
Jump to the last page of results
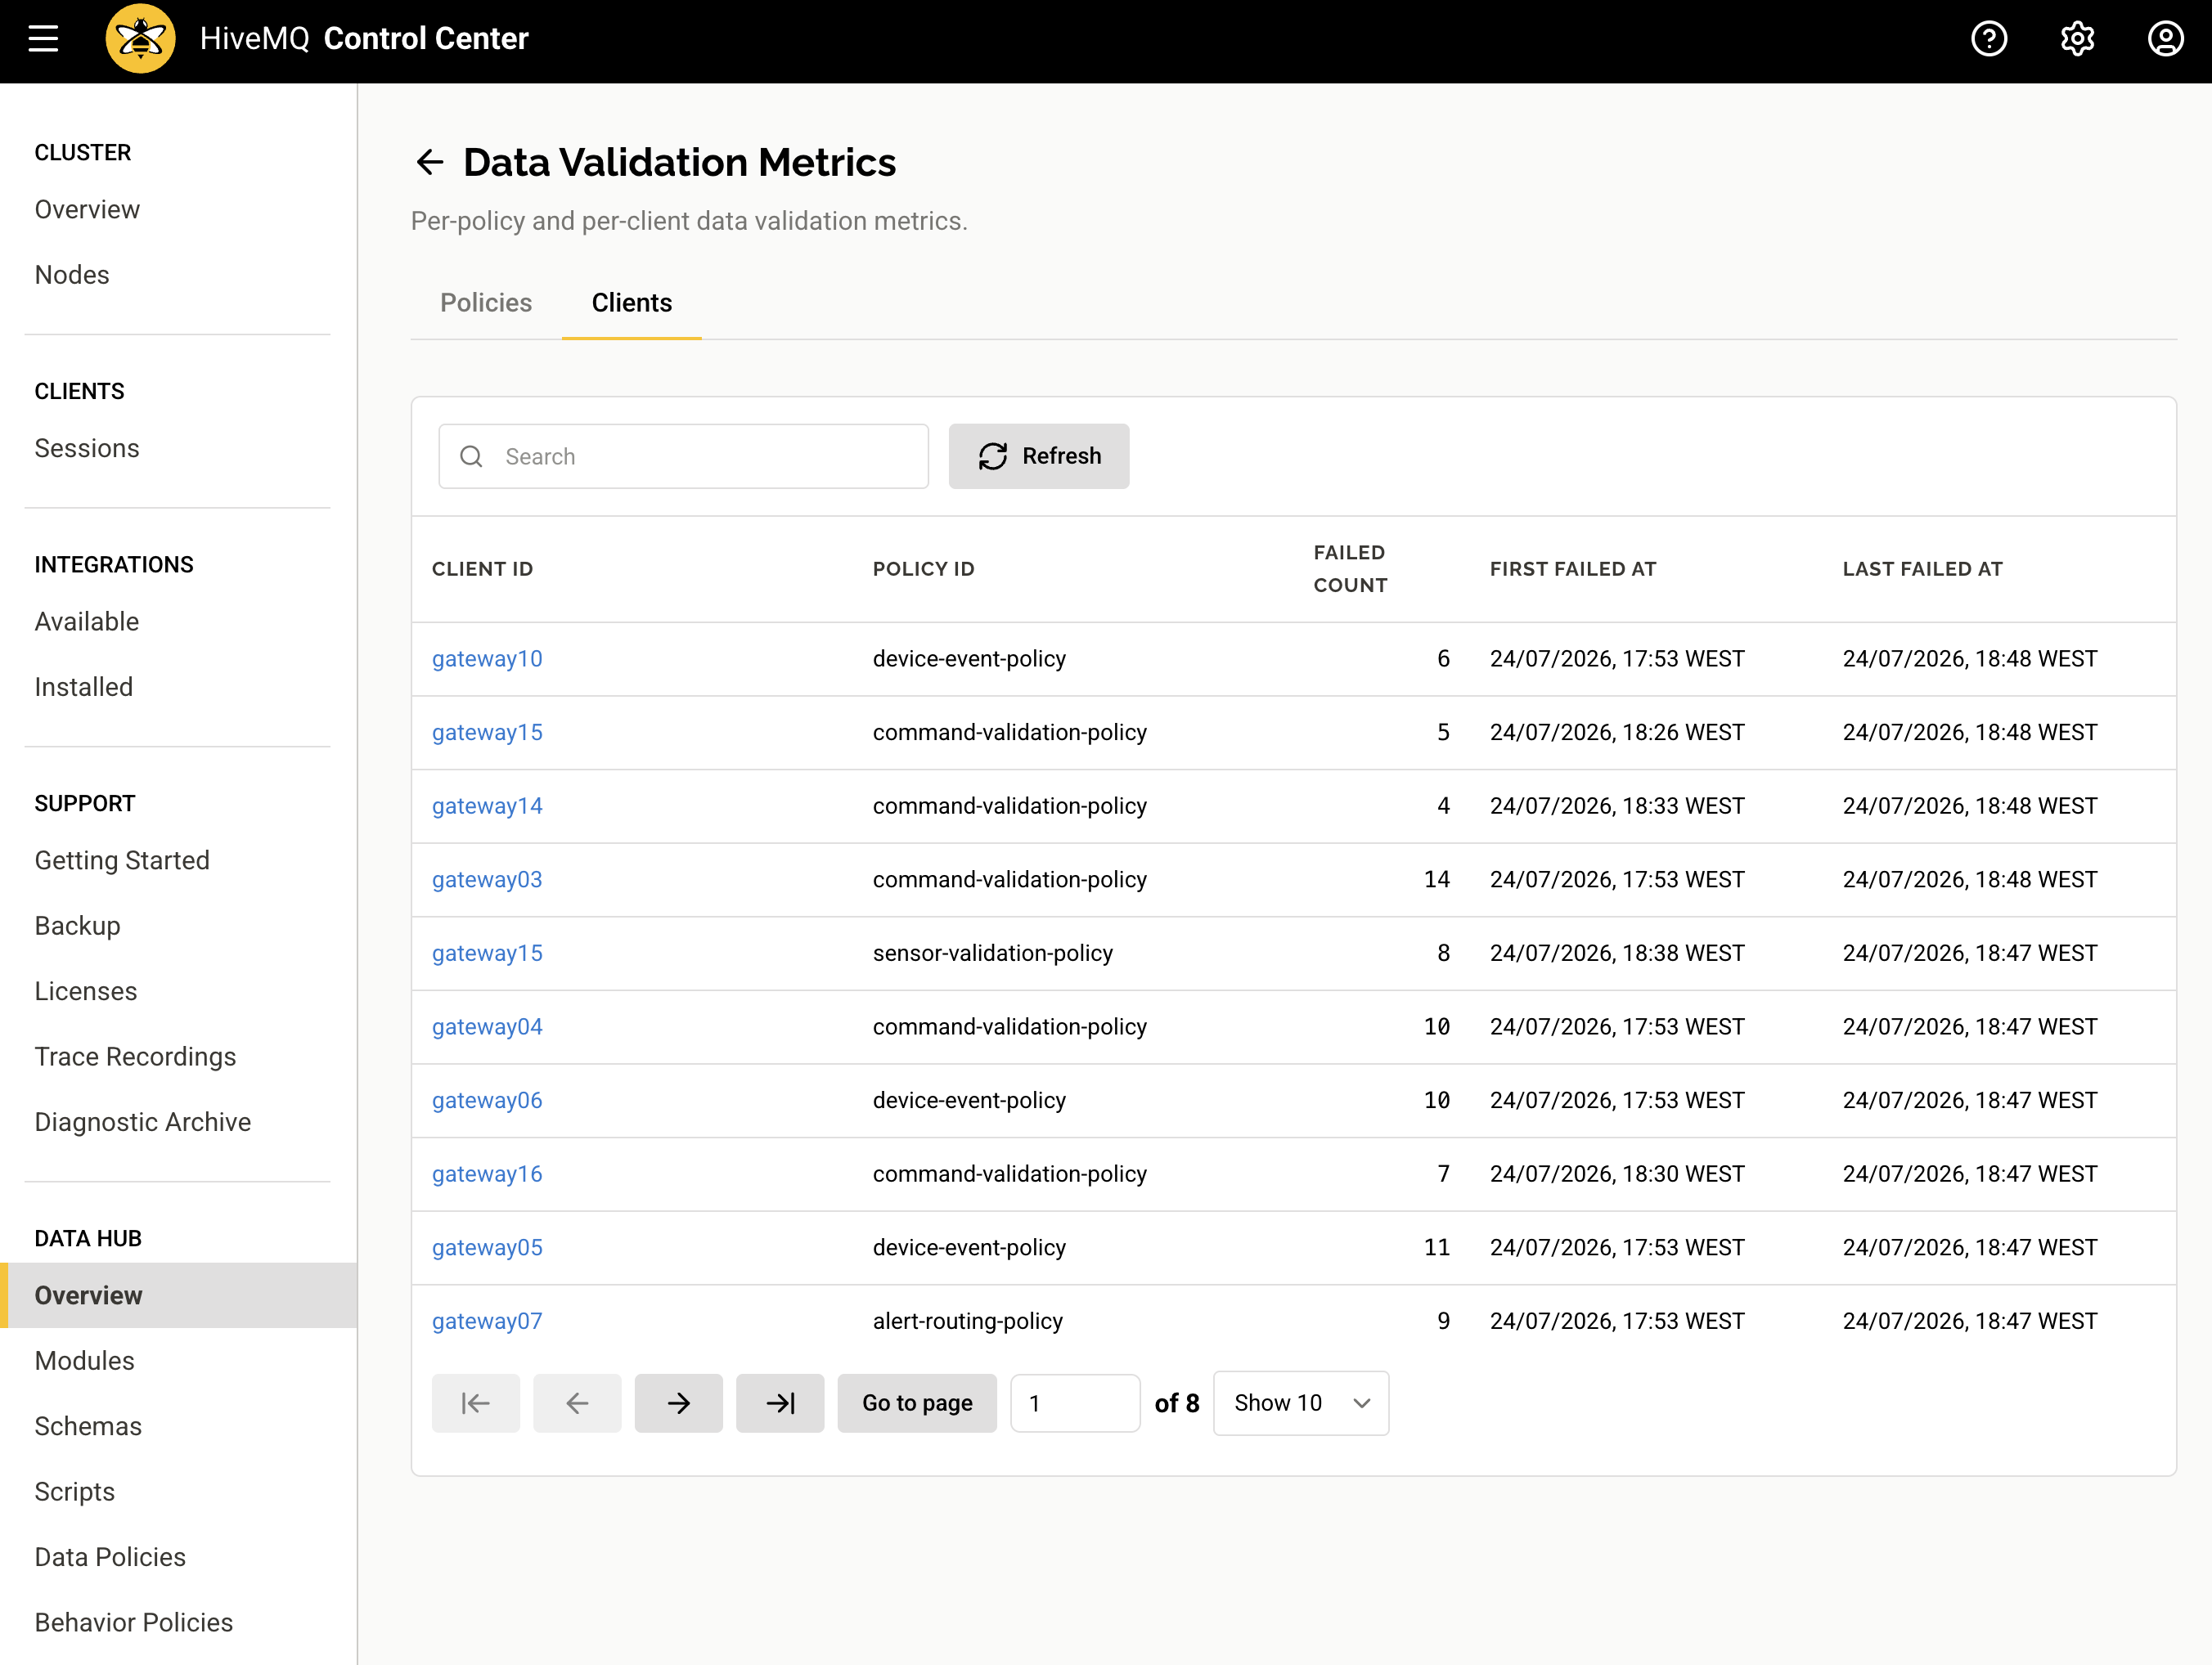tap(780, 1403)
